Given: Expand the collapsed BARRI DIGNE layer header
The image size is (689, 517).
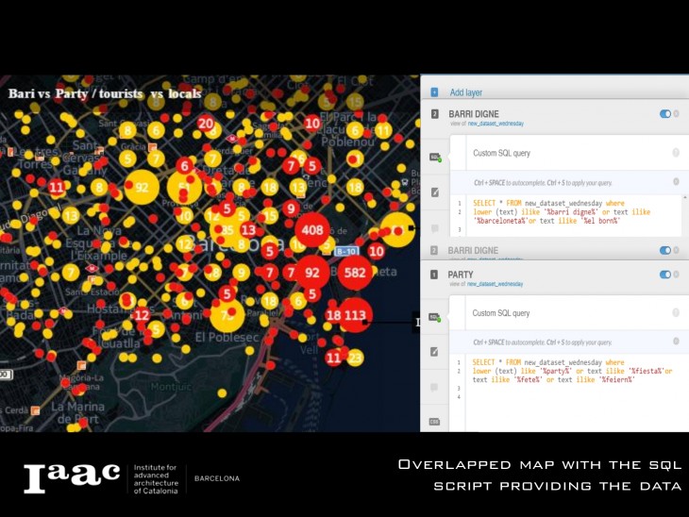Looking at the screenshot, I should point(473,251).
